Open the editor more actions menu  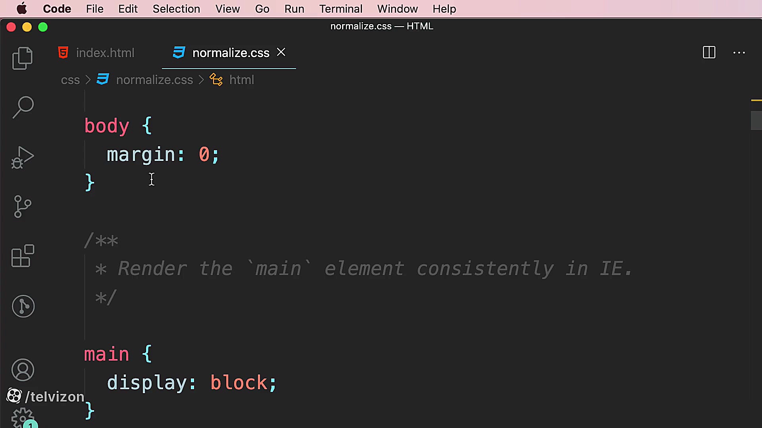739,53
